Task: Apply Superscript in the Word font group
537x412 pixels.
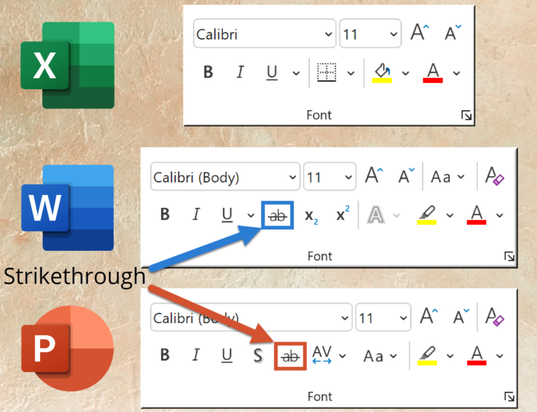Action: coord(342,215)
